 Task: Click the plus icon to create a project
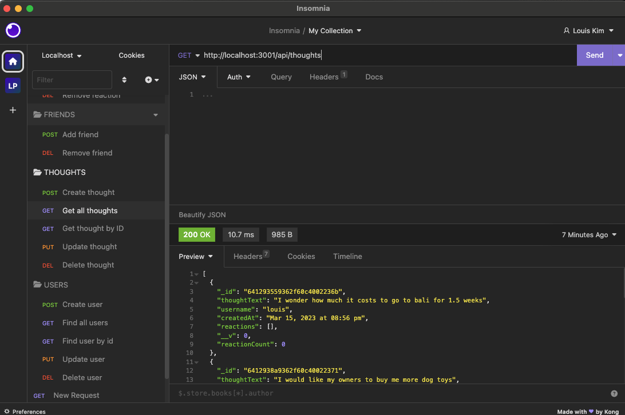[x=13, y=110]
